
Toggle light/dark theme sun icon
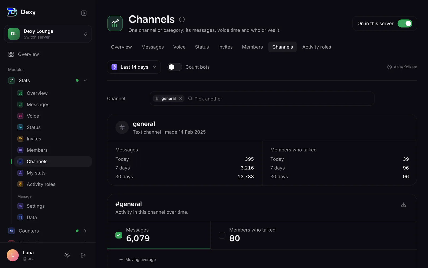coord(67,255)
